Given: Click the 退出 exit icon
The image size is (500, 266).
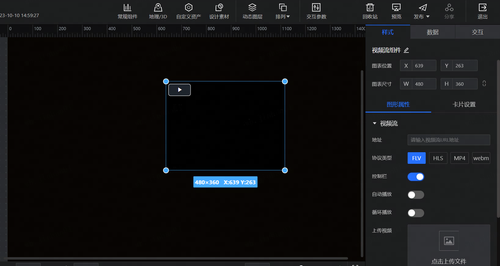Looking at the screenshot, I should 482,11.
